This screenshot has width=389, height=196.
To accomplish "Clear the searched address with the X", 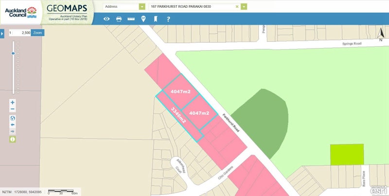I will click(x=237, y=6).
